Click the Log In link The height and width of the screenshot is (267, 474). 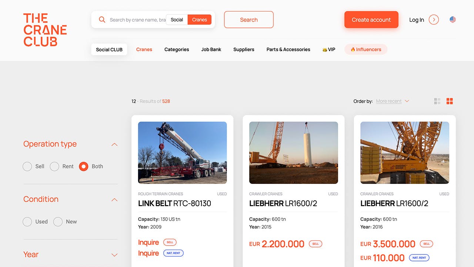tap(417, 20)
